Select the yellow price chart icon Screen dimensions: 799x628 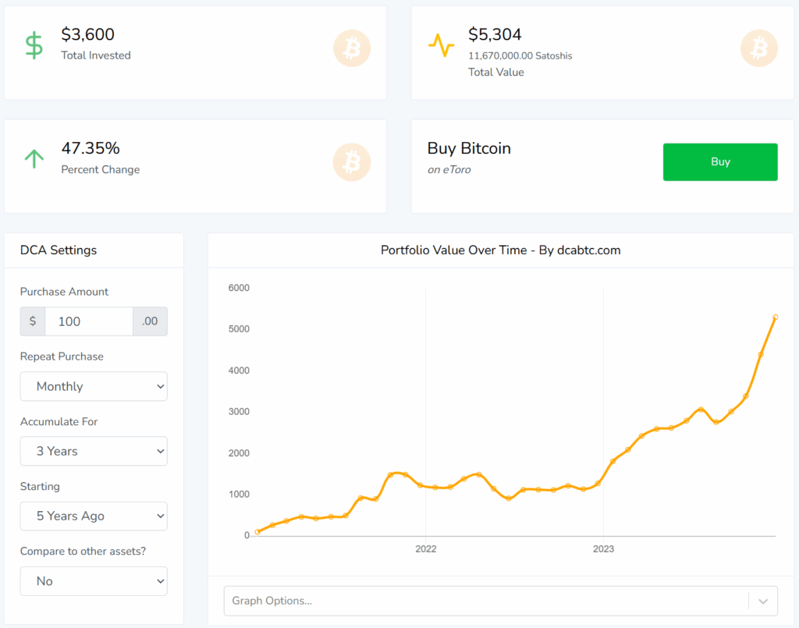[442, 46]
